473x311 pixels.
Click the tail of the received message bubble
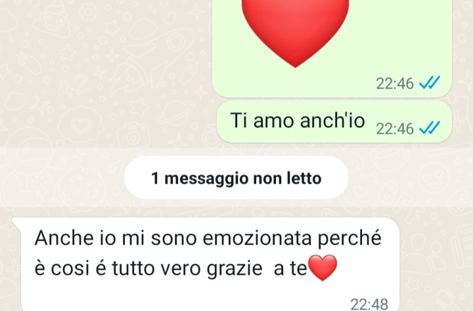coord(16,224)
